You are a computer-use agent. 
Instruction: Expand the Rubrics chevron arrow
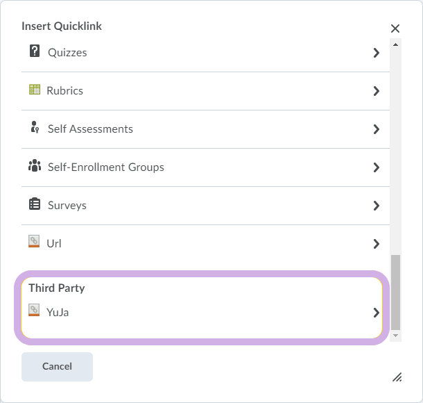tap(377, 91)
